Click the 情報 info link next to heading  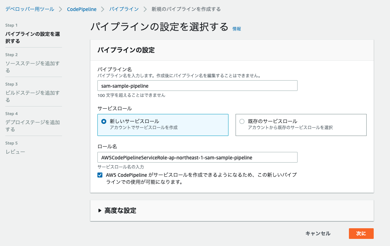[236, 29]
